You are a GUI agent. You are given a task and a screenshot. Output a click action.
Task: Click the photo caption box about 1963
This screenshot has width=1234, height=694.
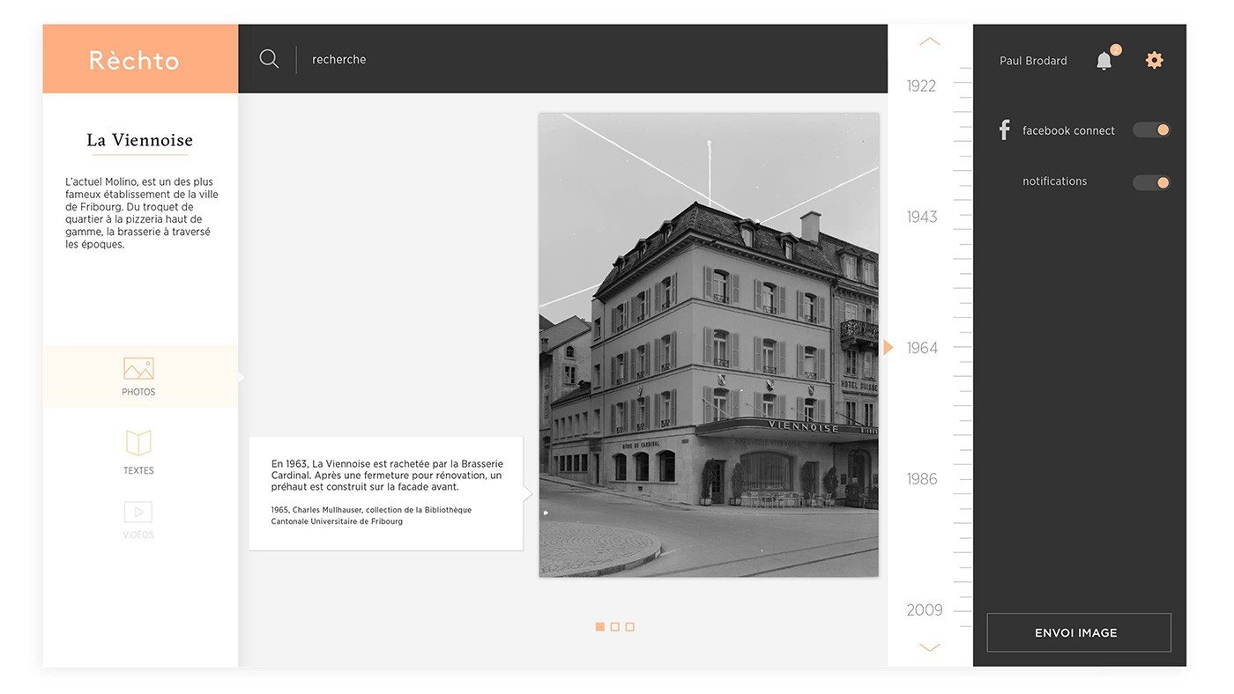(x=386, y=493)
